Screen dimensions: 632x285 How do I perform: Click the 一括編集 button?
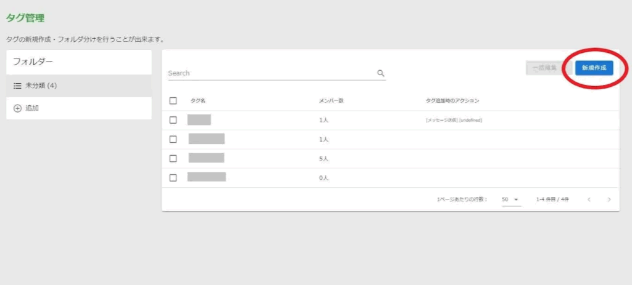[544, 68]
